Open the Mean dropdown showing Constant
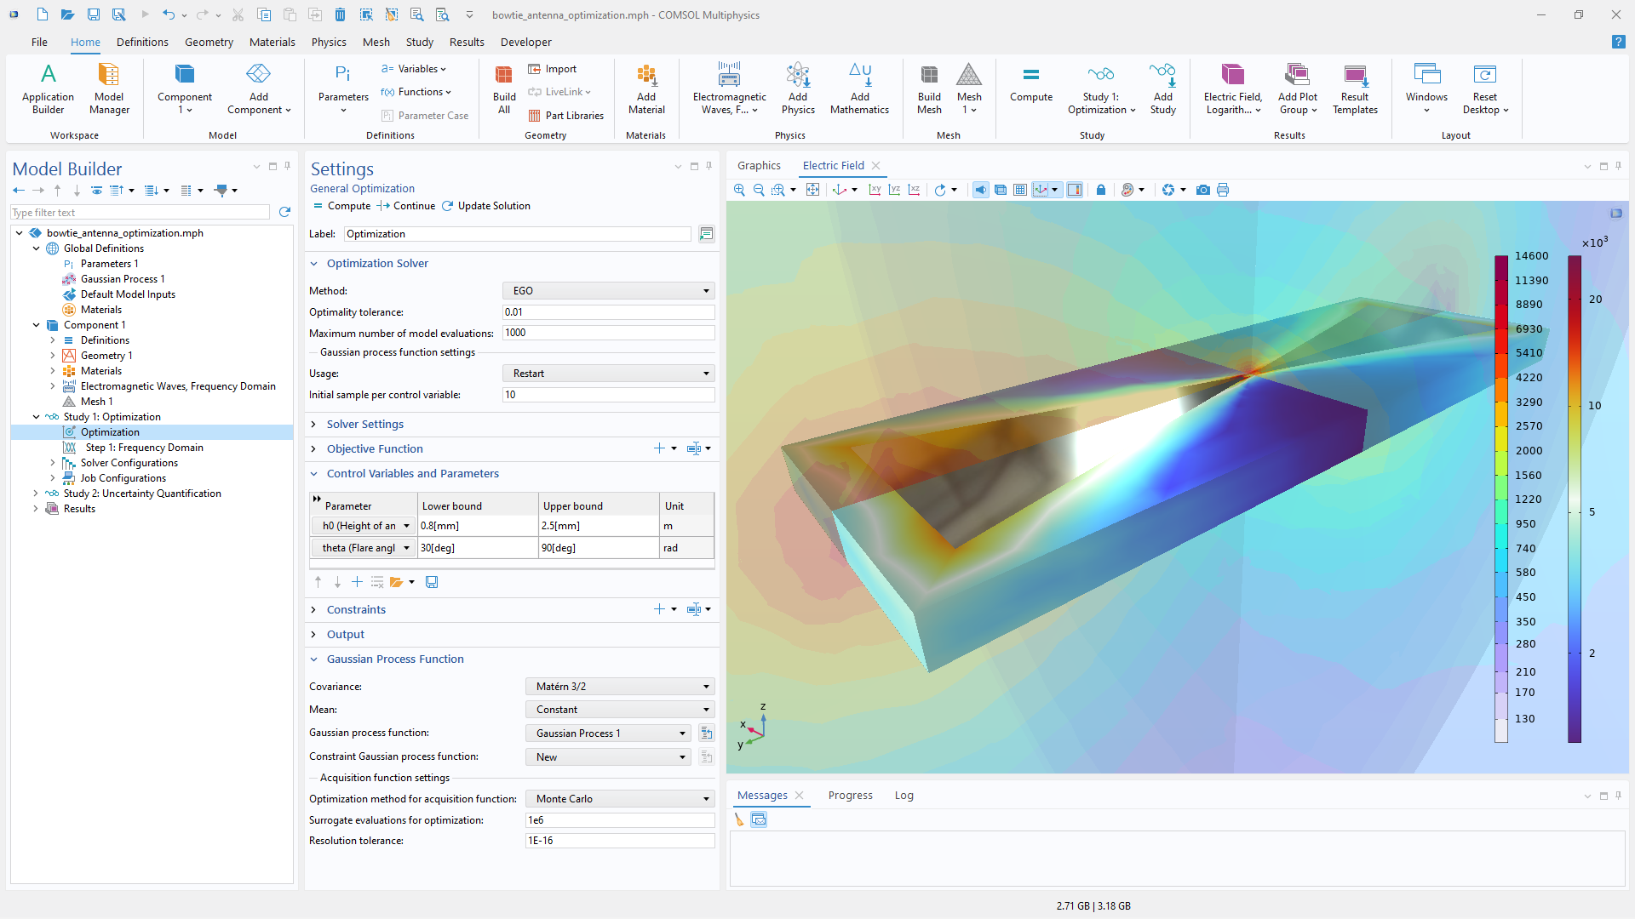 click(x=620, y=710)
